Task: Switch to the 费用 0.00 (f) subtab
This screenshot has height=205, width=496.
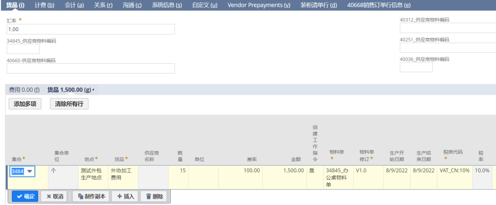Action: [24, 90]
